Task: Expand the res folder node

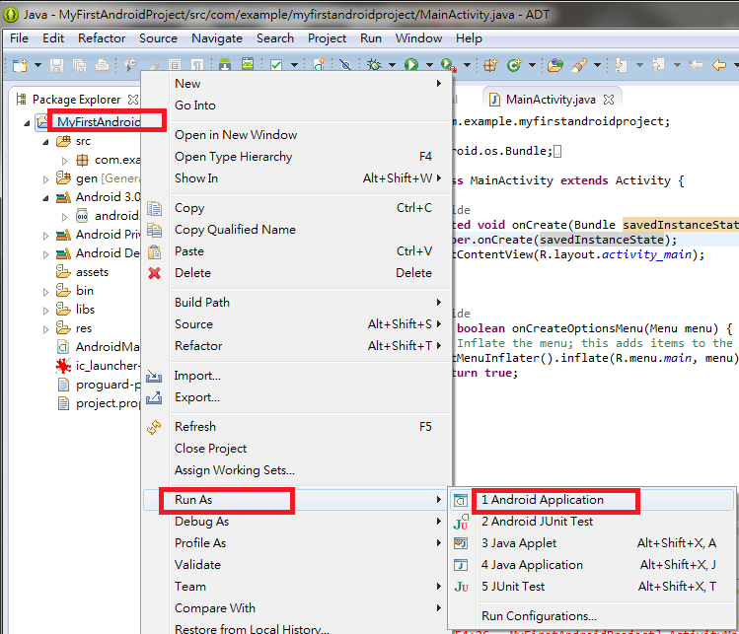Action: [x=45, y=329]
